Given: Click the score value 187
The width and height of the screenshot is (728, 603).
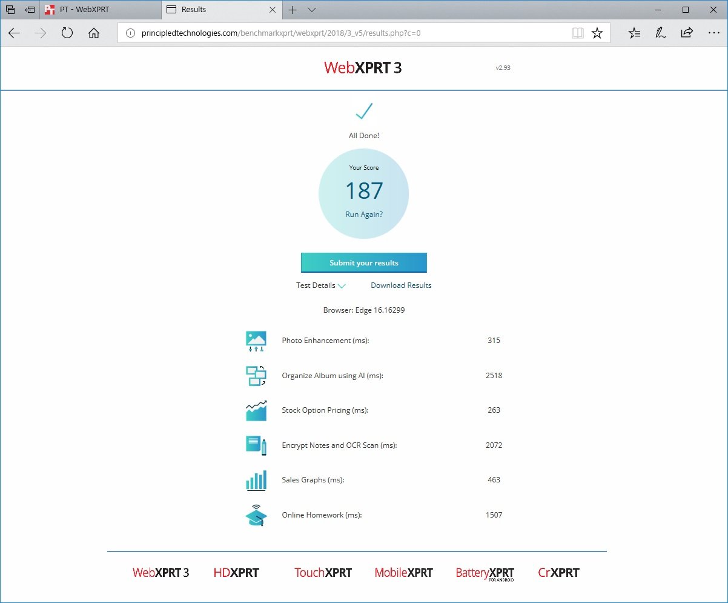Looking at the screenshot, I should [x=364, y=191].
